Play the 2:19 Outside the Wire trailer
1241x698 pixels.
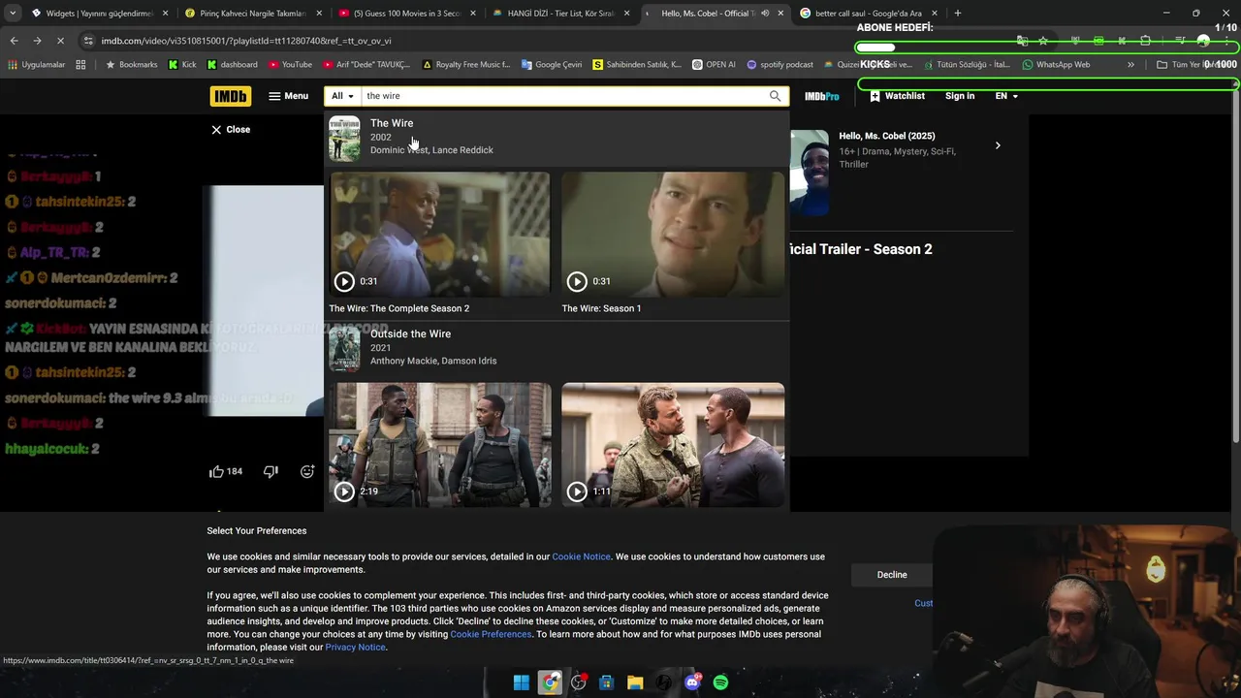coord(440,445)
